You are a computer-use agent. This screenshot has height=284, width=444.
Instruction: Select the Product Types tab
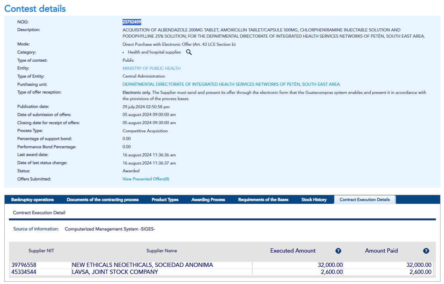[x=165, y=200]
